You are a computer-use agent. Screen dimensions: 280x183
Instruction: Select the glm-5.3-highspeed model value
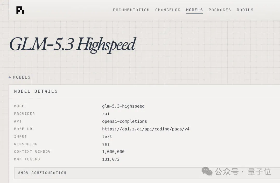point(123,106)
